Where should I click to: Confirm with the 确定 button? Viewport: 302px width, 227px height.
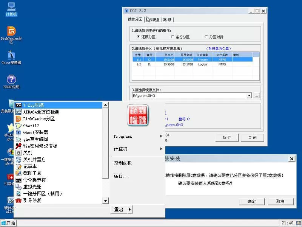pos(251,201)
